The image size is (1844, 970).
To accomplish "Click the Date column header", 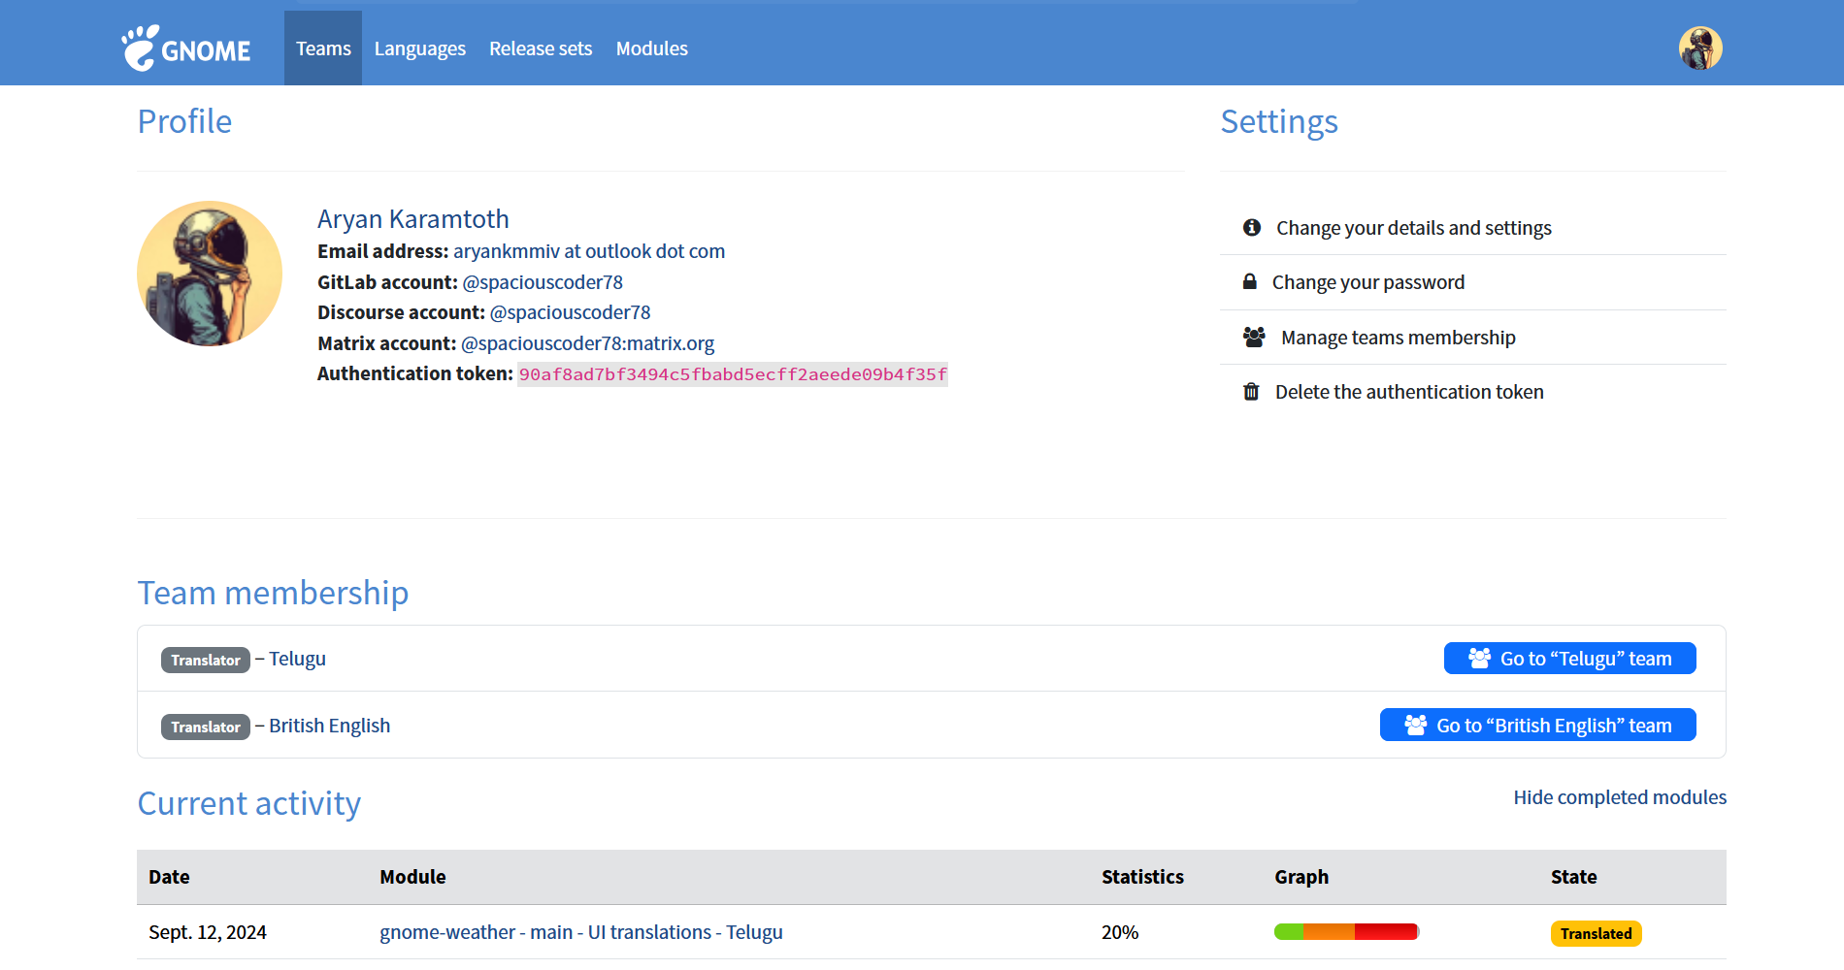I will point(169,877).
